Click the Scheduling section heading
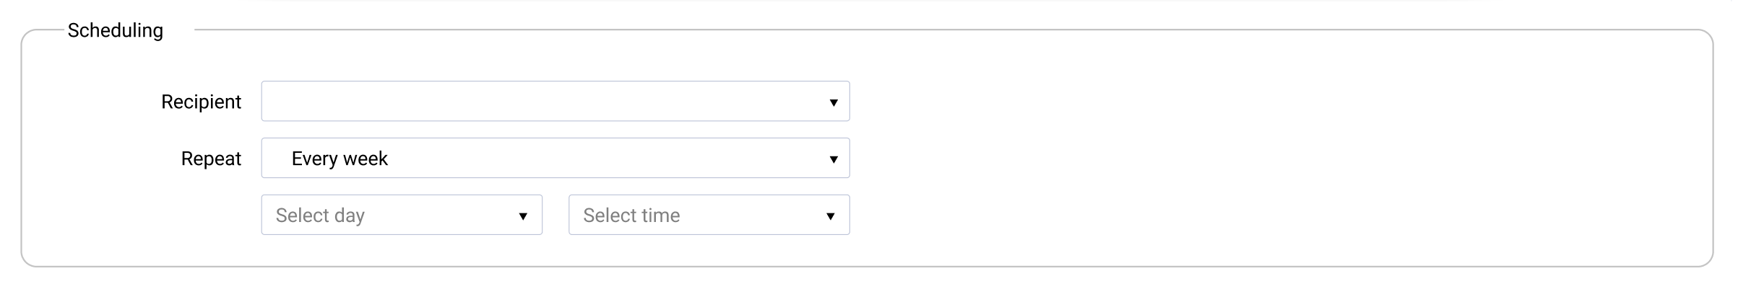This screenshot has width=1738, height=284. click(116, 30)
